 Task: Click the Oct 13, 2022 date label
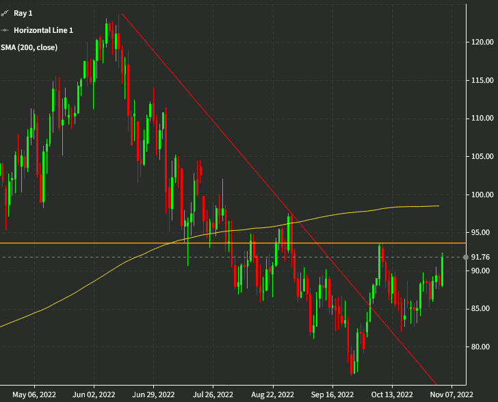pyautogui.click(x=392, y=394)
